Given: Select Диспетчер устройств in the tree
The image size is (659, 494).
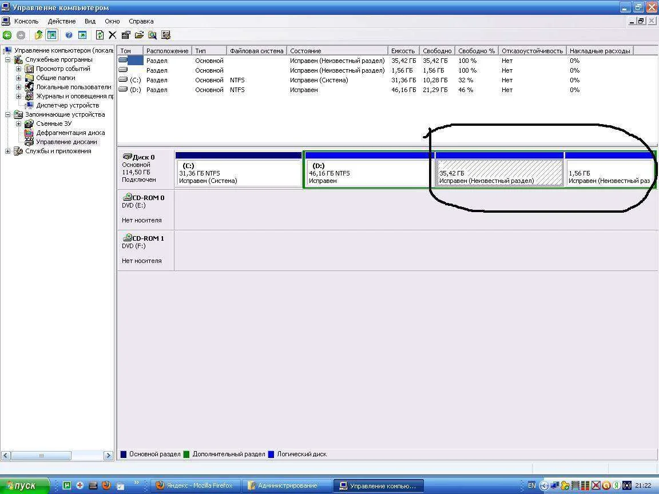Looking at the screenshot, I should (x=68, y=105).
